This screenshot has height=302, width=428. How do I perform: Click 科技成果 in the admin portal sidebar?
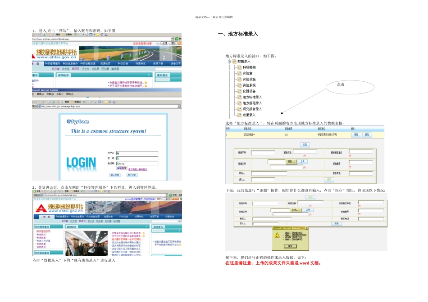coord(41,244)
